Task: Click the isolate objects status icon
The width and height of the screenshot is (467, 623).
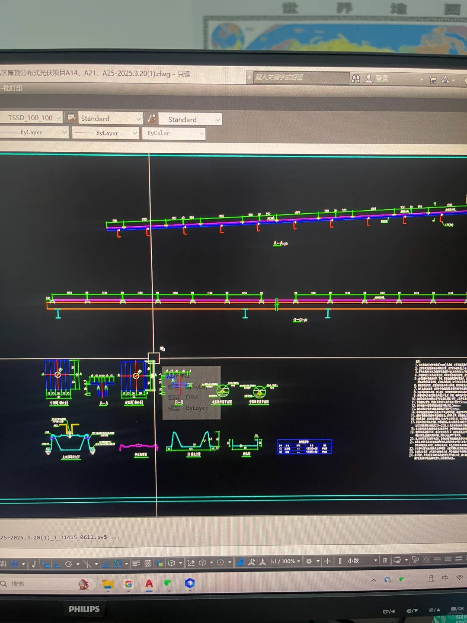Action: 416,559
